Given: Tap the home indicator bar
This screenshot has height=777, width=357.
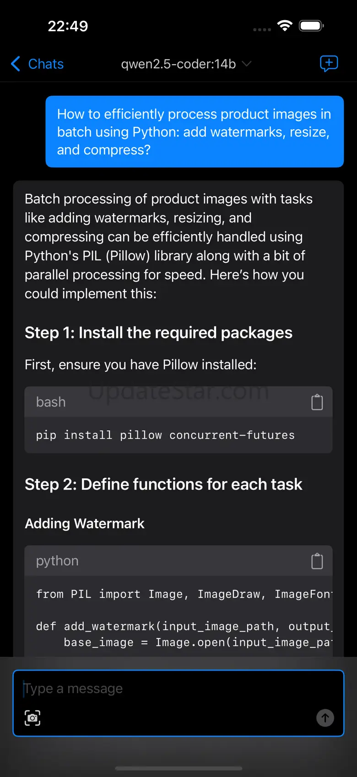Looking at the screenshot, I should (178, 768).
